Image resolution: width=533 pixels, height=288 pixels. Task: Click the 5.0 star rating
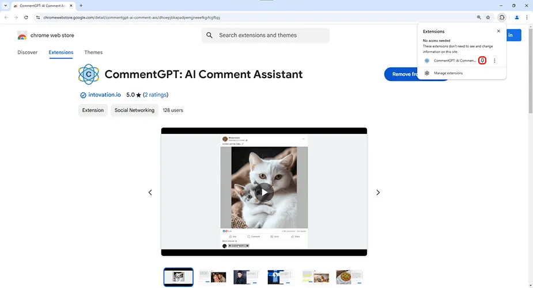[x=134, y=95]
